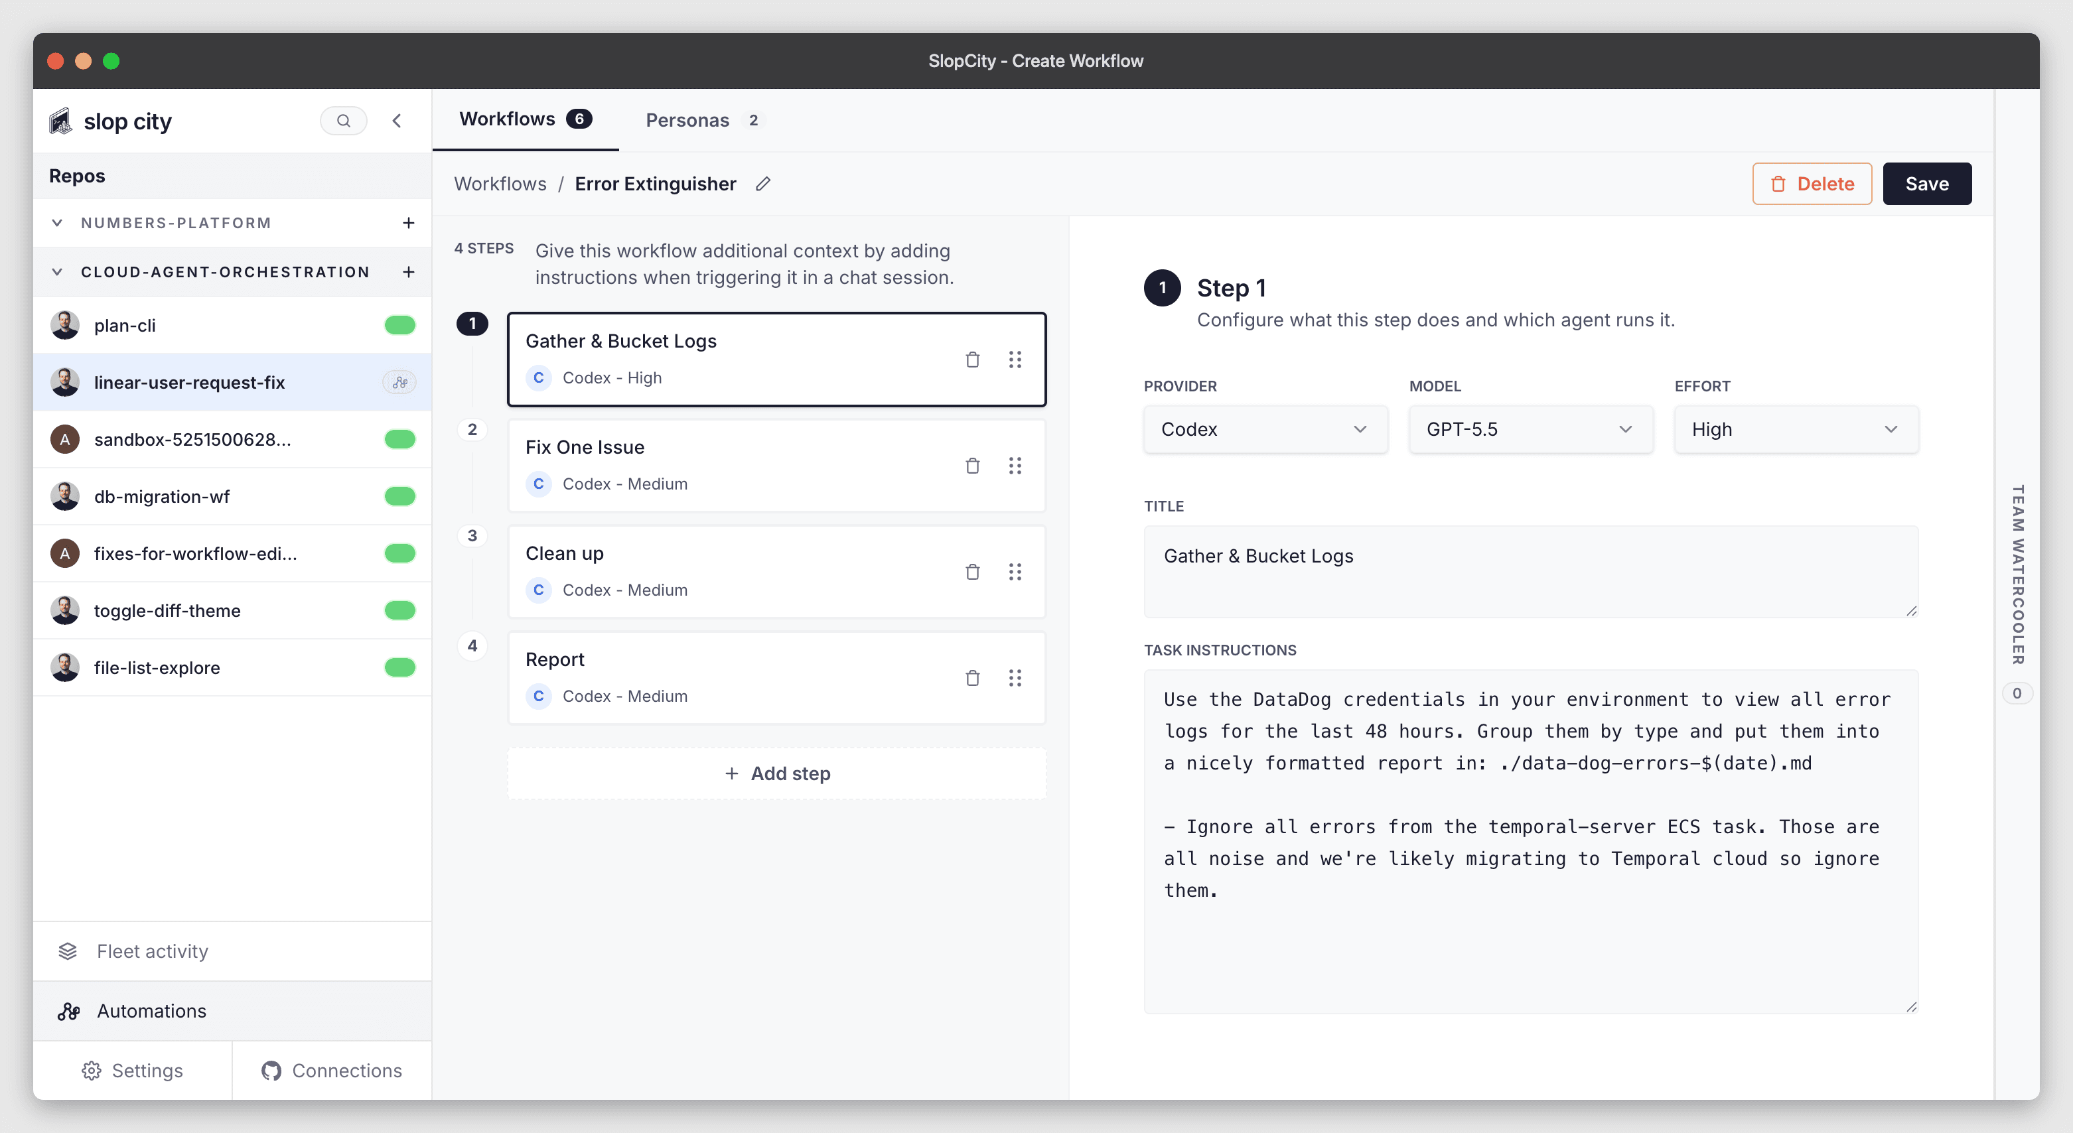Screen dimensions: 2073x1133
Task: Select the Clean up step card
Action: (x=776, y=572)
